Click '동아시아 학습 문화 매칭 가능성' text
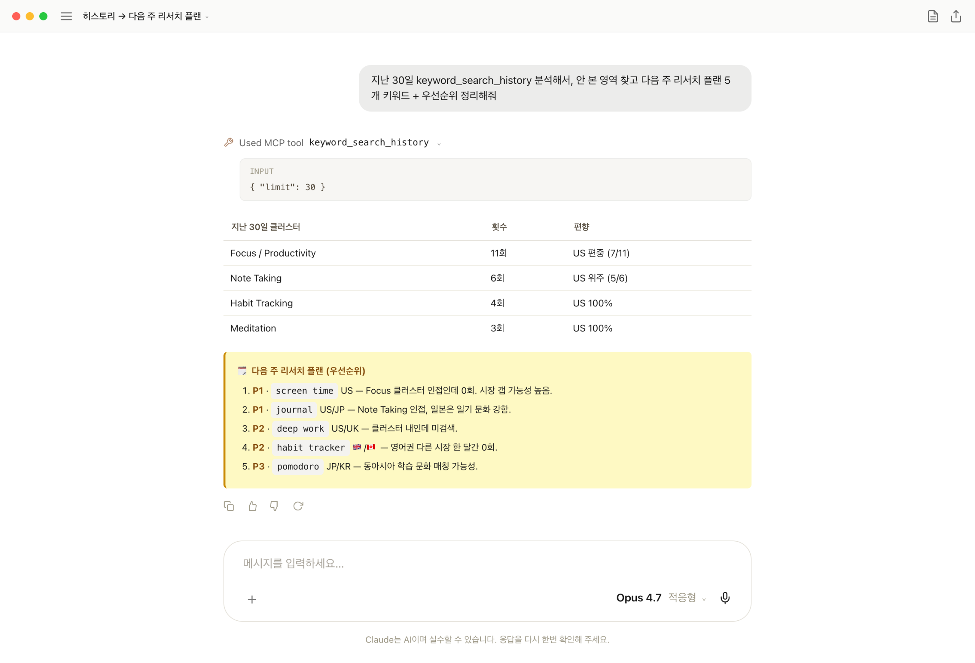The width and height of the screenshot is (975, 663). tap(420, 466)
